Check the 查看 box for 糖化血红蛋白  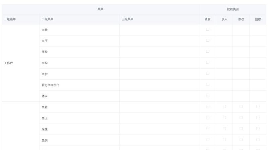(x=208, y=84)
